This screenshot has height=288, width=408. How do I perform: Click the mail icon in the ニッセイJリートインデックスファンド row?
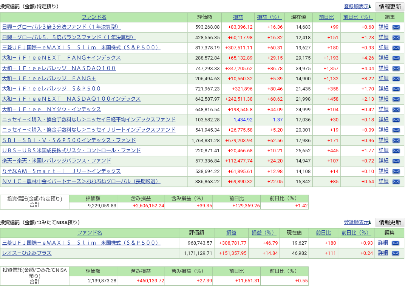coord(396,130)
